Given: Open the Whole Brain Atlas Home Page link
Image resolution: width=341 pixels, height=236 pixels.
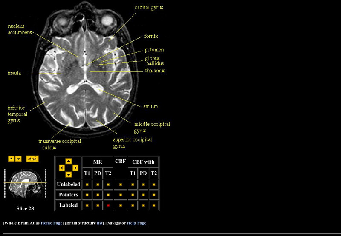Looking at the screenshot, I should coord(51,223).
